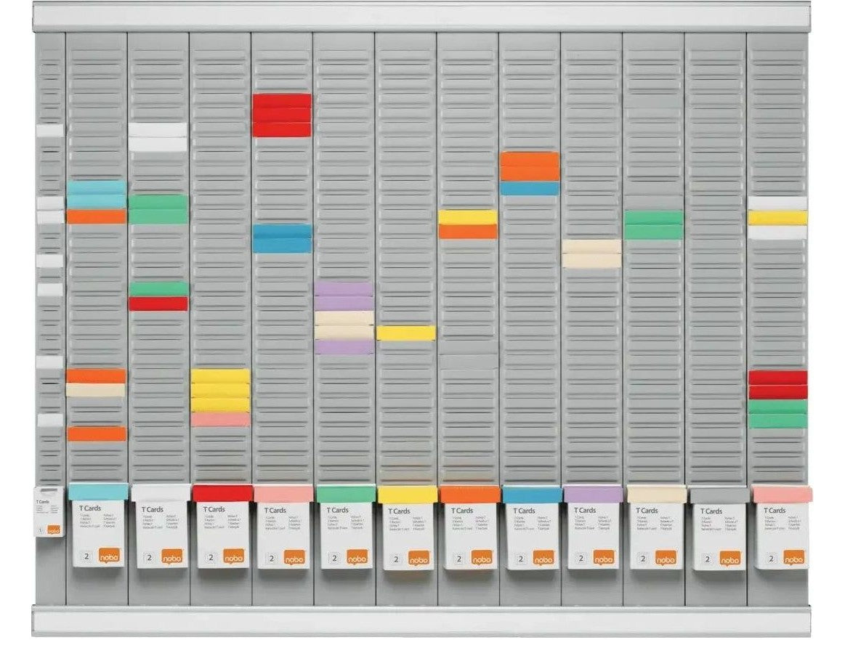Click the nobo logo on the red-topped pack
The width and height of the screenshot is (845, 669).
pyautogui.click(x=233, y=556)
